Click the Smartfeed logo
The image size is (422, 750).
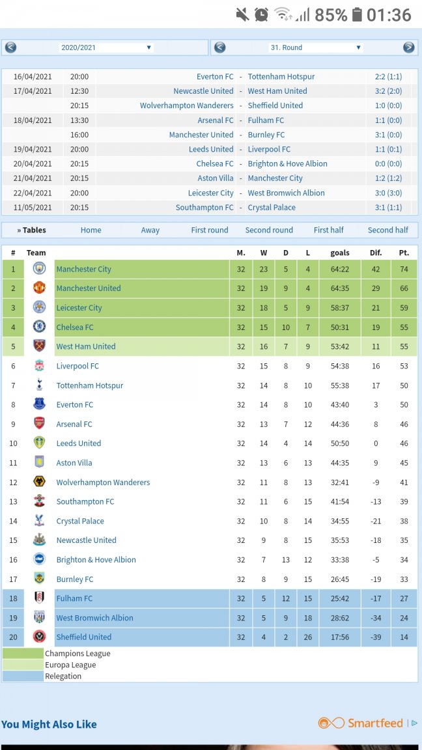361,723
